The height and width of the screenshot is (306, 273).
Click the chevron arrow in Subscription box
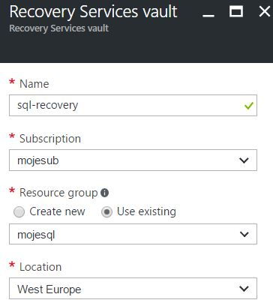(x=244, y=160)
